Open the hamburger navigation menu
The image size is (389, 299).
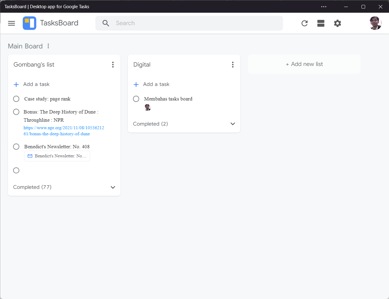click(12, 23)
